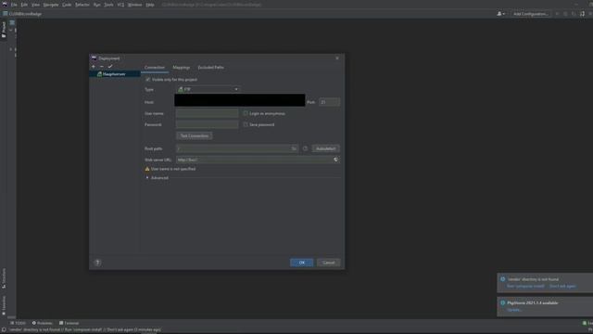Open the web server URL in browser icon
Image resolution: width=593 pixels, height=334 pixels.
pos(335,160)
